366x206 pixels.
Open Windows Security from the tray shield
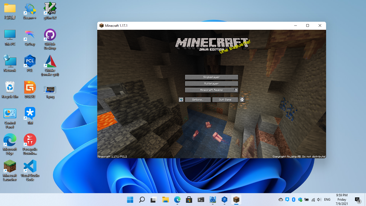point(300,200)
